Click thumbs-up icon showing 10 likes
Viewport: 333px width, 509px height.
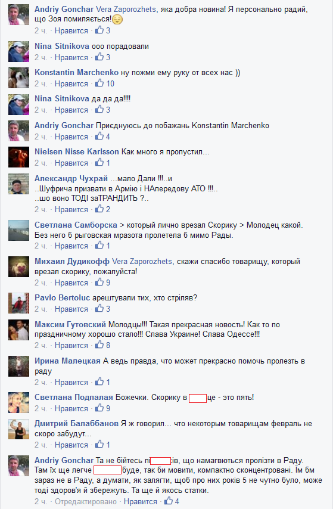coord(99,83)
